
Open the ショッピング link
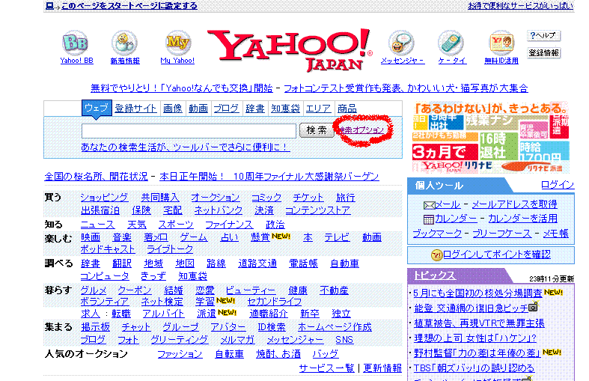point(104,198)
